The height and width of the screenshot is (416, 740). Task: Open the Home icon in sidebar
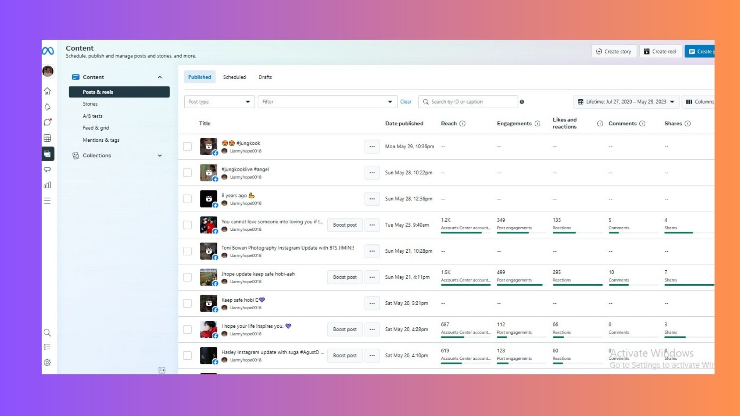point(47,91)
